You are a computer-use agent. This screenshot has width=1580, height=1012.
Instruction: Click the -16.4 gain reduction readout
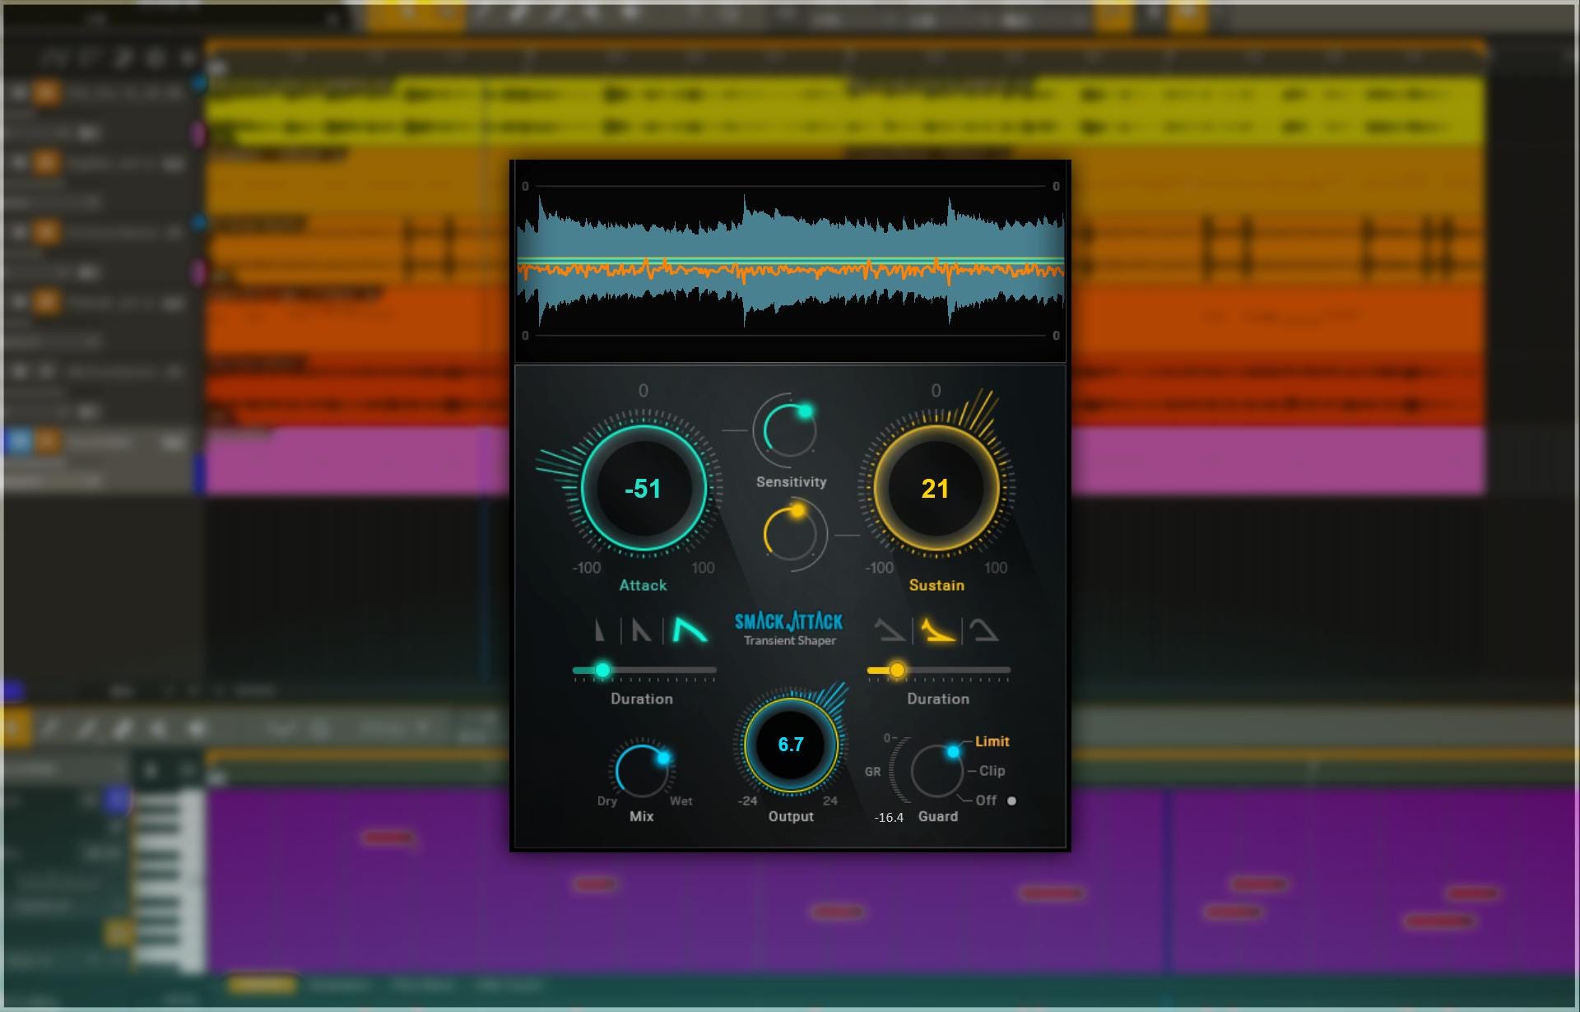[889, 817]
